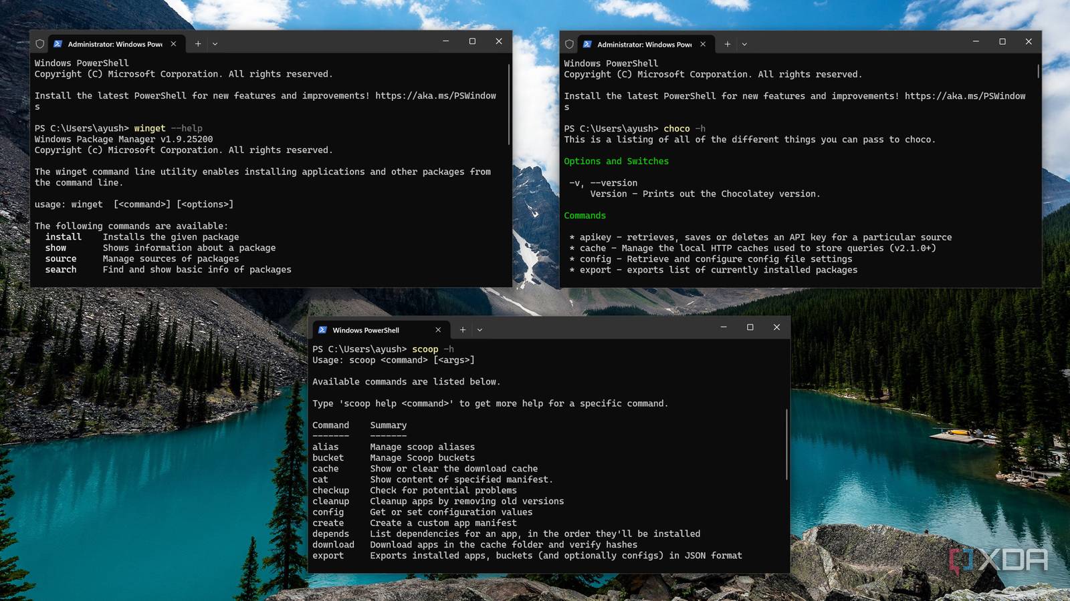This screenshot has width=1070, height=601.
Task: Close the winget Administrator PowerShell tab
Action: click(173, 43)
